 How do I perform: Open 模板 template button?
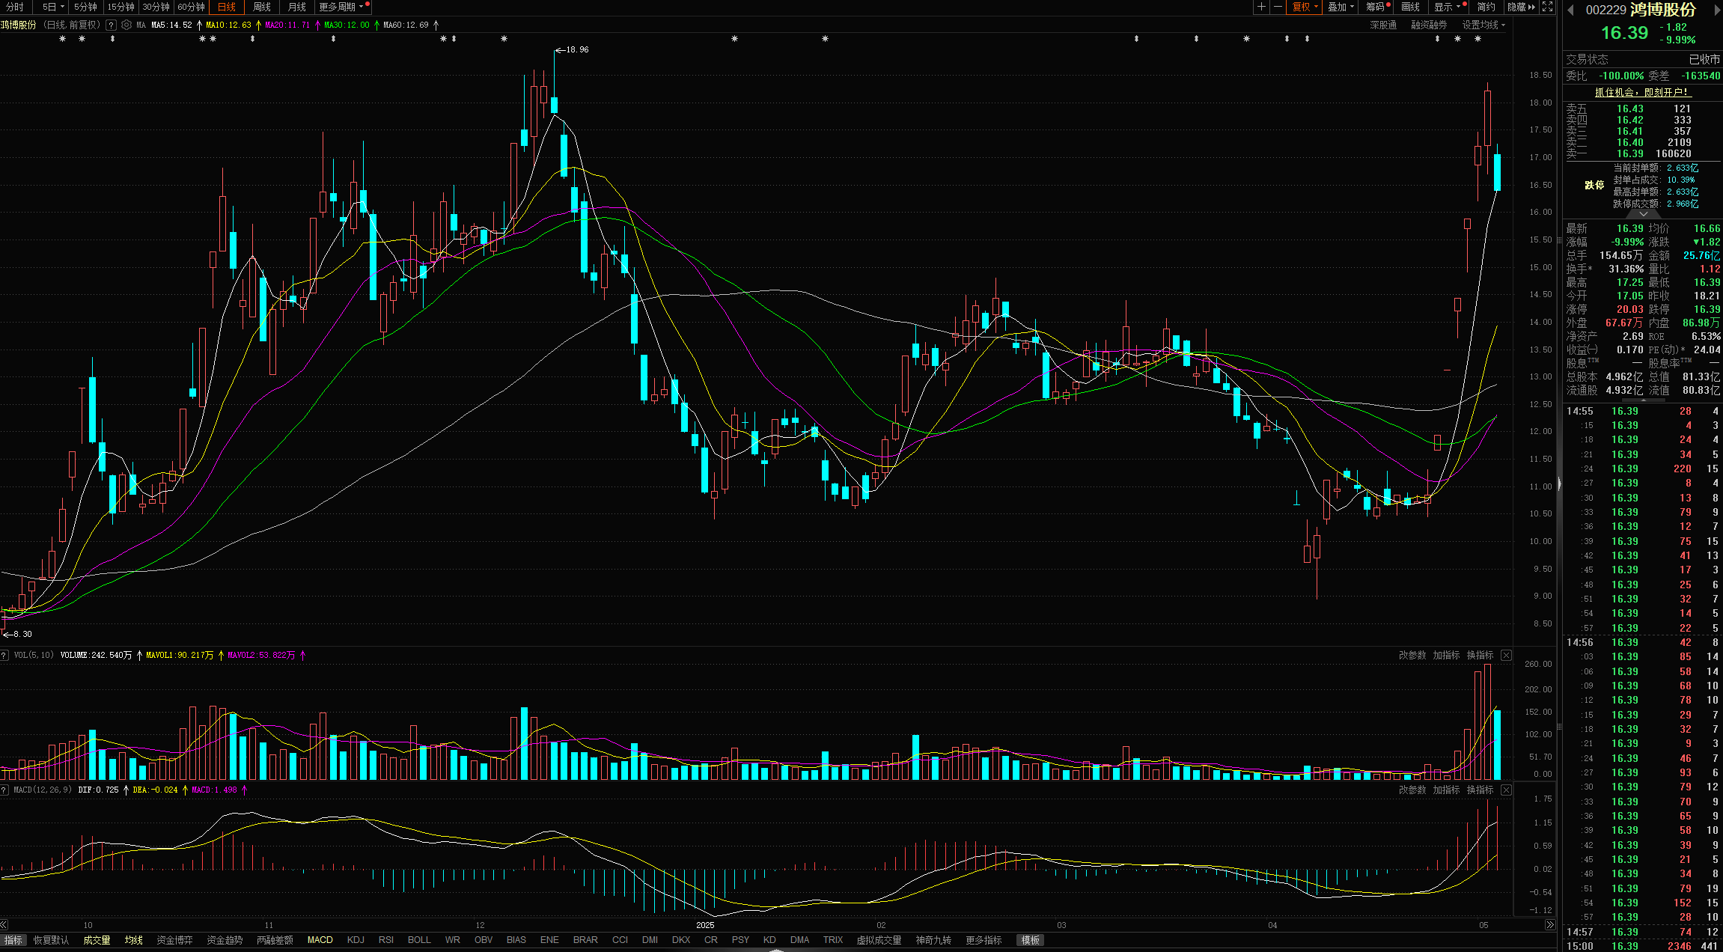point(1030,940)
